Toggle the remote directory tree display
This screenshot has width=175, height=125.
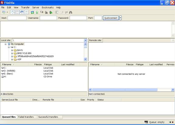pos(22,12)
